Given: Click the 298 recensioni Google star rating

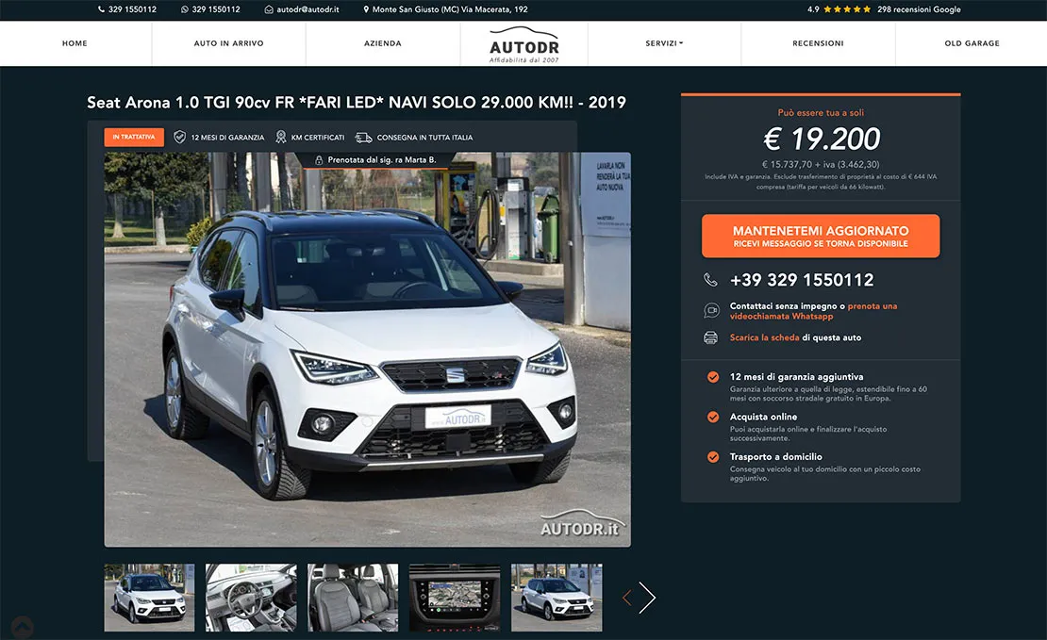Looking at the screenshot, I should click(x=884, y=9).
